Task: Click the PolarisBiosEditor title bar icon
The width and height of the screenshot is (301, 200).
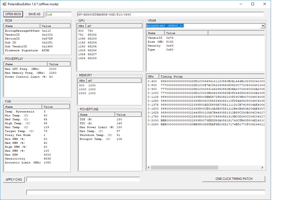Action: click(4, 4)
